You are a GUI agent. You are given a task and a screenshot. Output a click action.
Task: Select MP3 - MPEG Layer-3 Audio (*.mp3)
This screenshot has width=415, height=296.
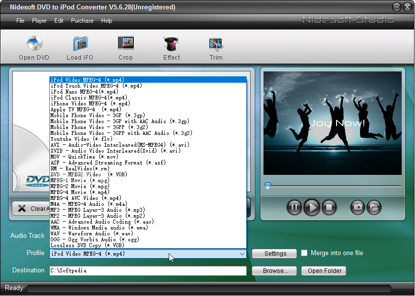pos(148,210)
